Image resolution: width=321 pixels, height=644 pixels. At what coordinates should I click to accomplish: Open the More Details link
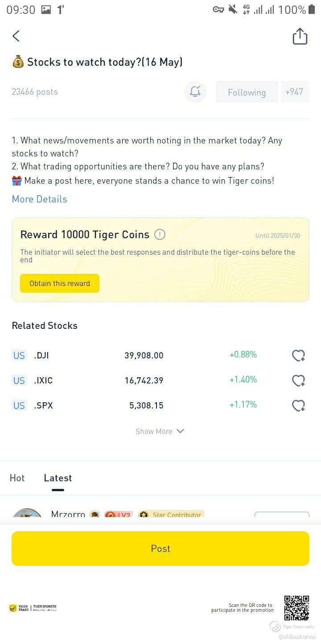pyautogui.click(x=40, y=199)
